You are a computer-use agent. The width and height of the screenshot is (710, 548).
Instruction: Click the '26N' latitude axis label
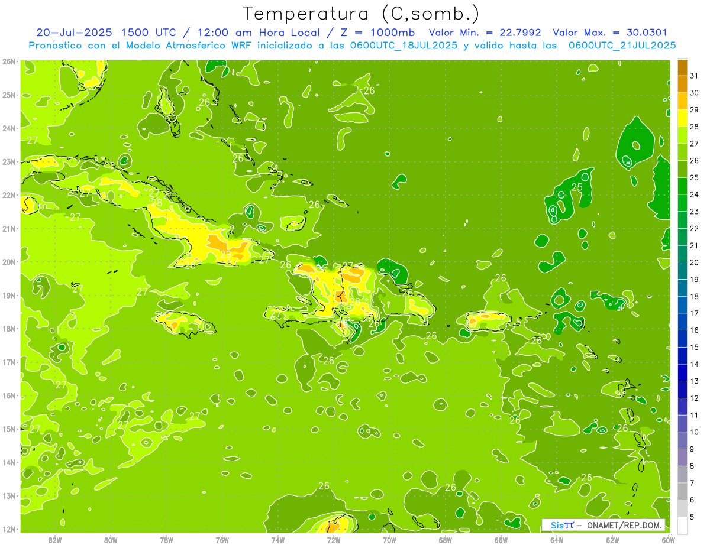[8, 61]
